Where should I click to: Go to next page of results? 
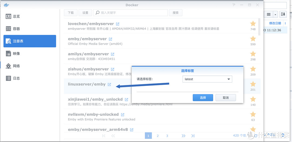tap(183, 136)
